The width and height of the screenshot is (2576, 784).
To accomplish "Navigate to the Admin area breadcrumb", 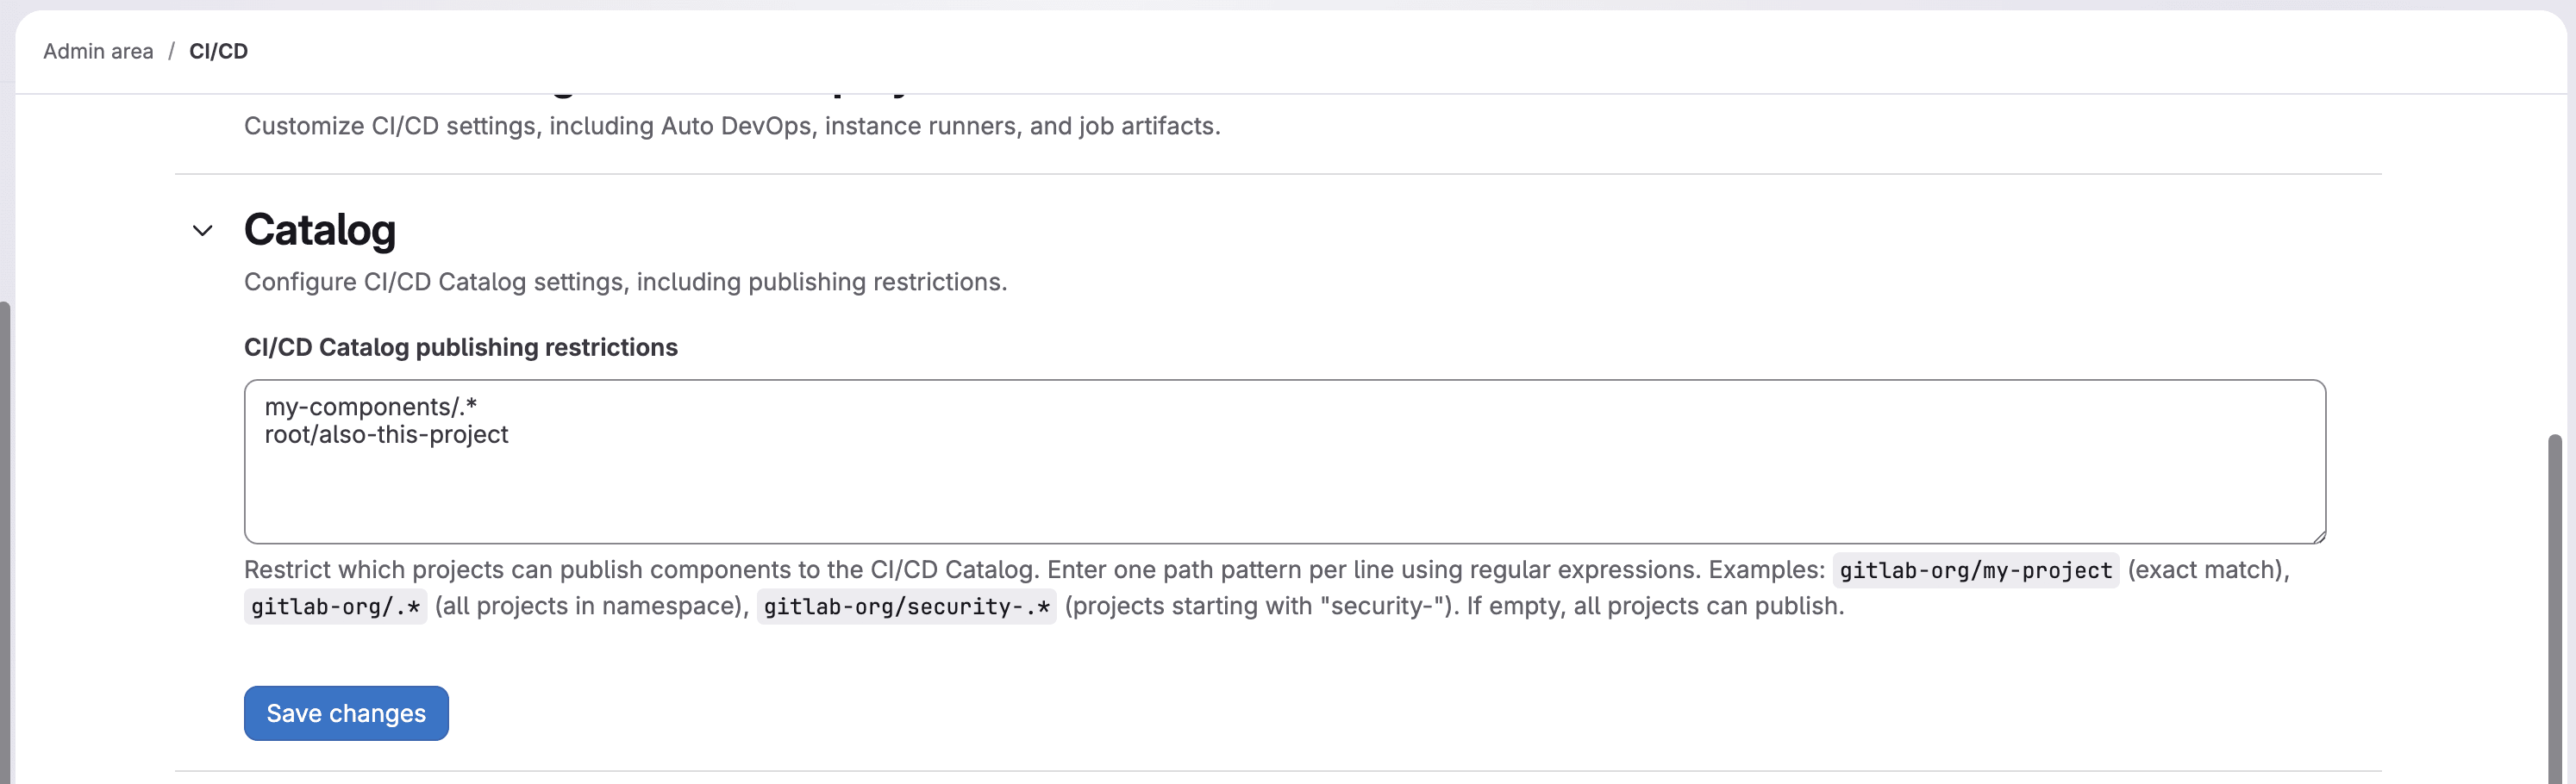I will pyautogui.click(x=97, y=50).
